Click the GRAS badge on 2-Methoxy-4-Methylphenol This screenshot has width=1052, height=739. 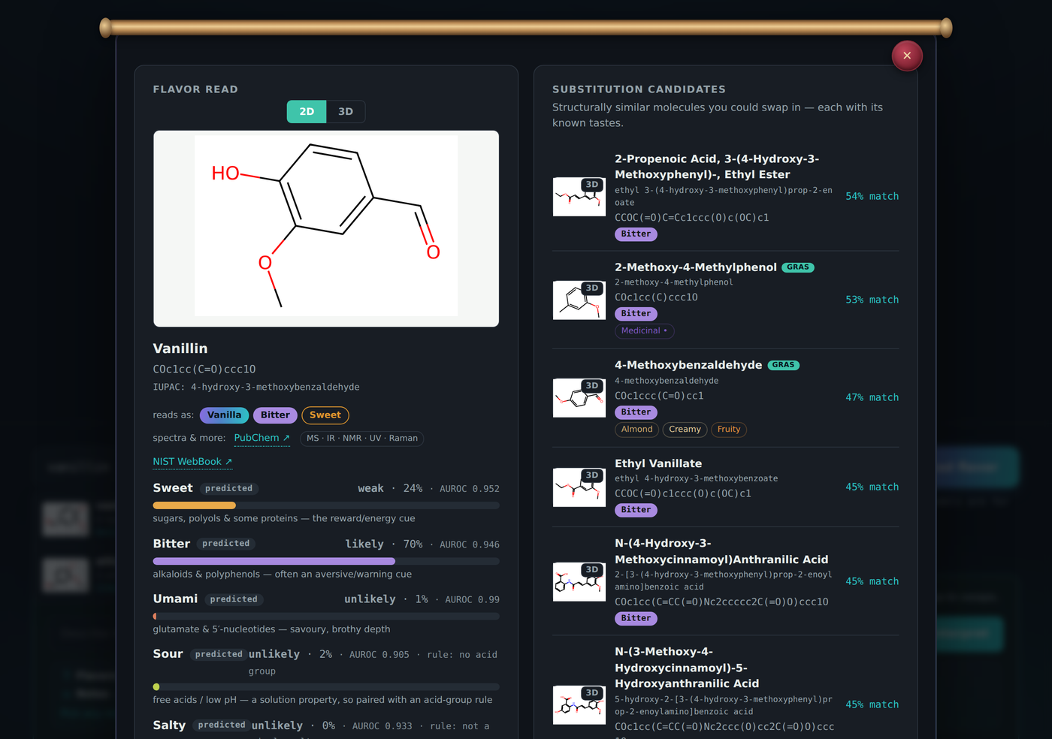click(x=798, y=267)
